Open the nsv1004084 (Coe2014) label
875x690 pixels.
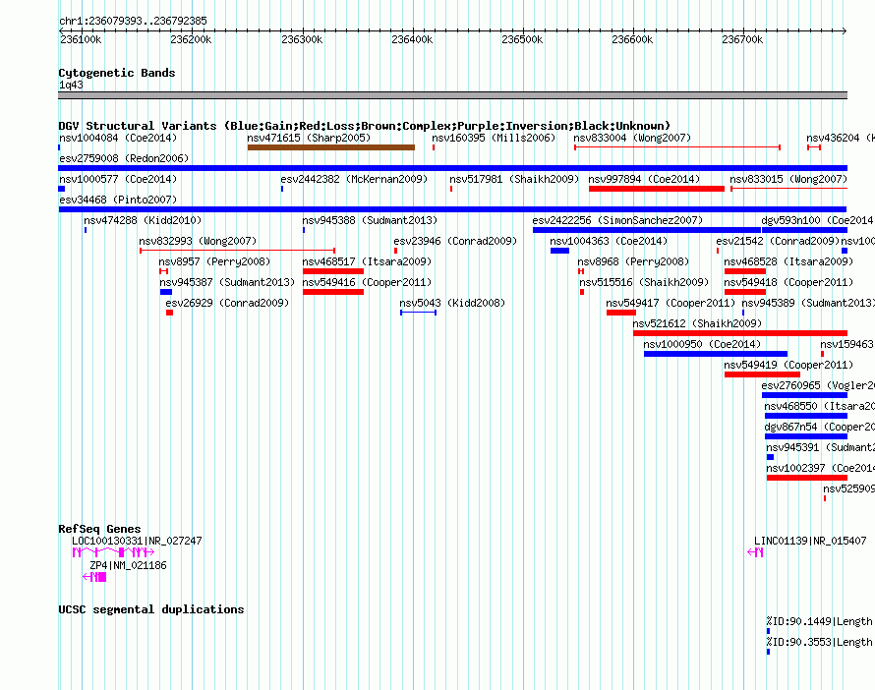(118, 138)
